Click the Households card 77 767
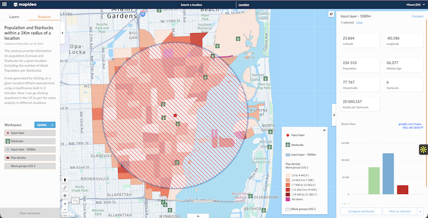428x218 pixels. (360, 85)
